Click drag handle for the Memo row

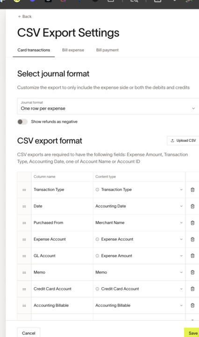[x=24, y=272]
